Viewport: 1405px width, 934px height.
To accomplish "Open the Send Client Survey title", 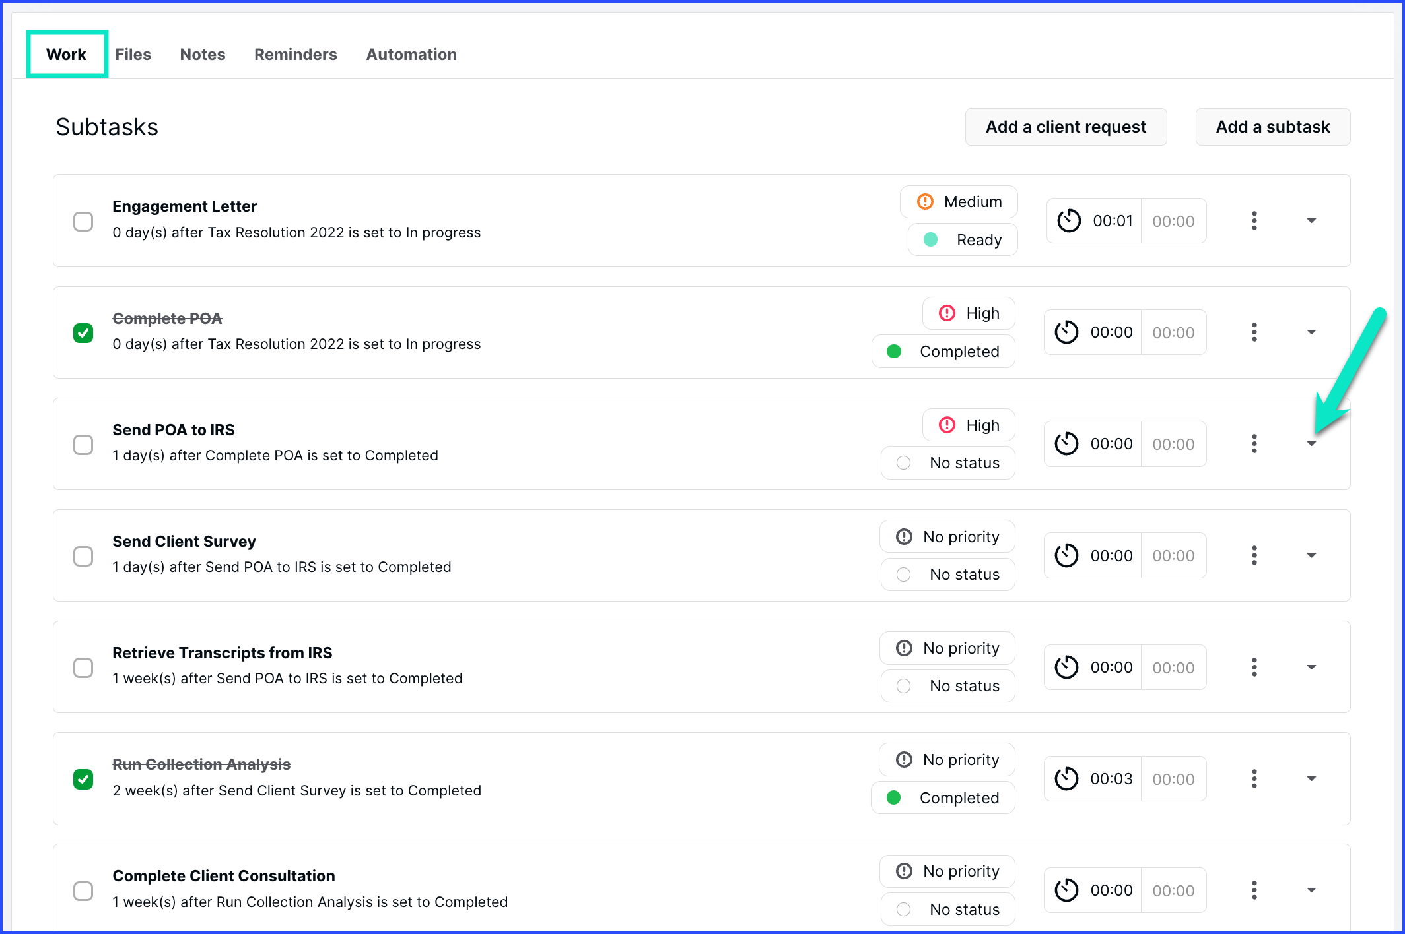I will pos(184,542).
